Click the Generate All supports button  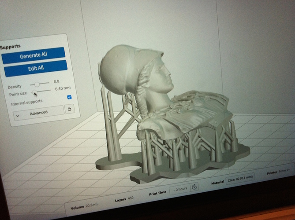(33, 55)
